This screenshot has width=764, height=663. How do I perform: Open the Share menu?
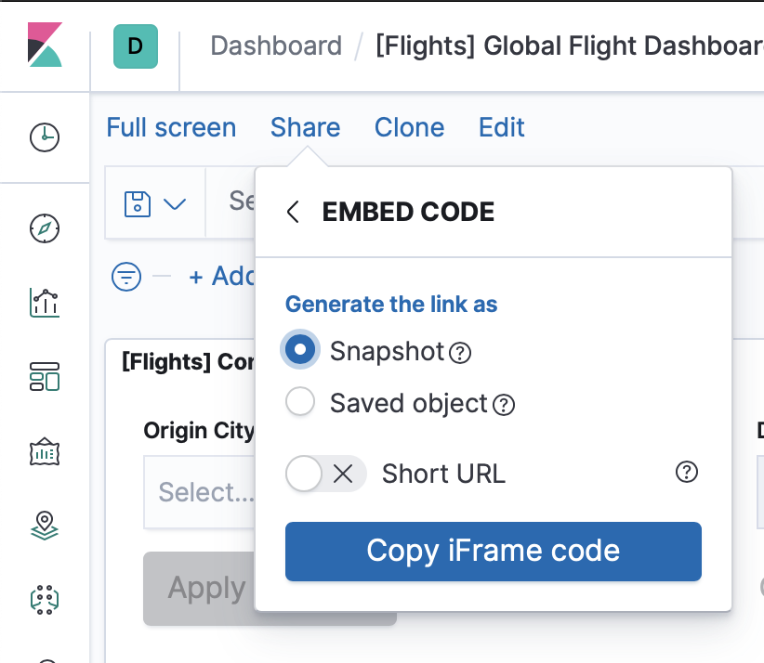(305, 127)
